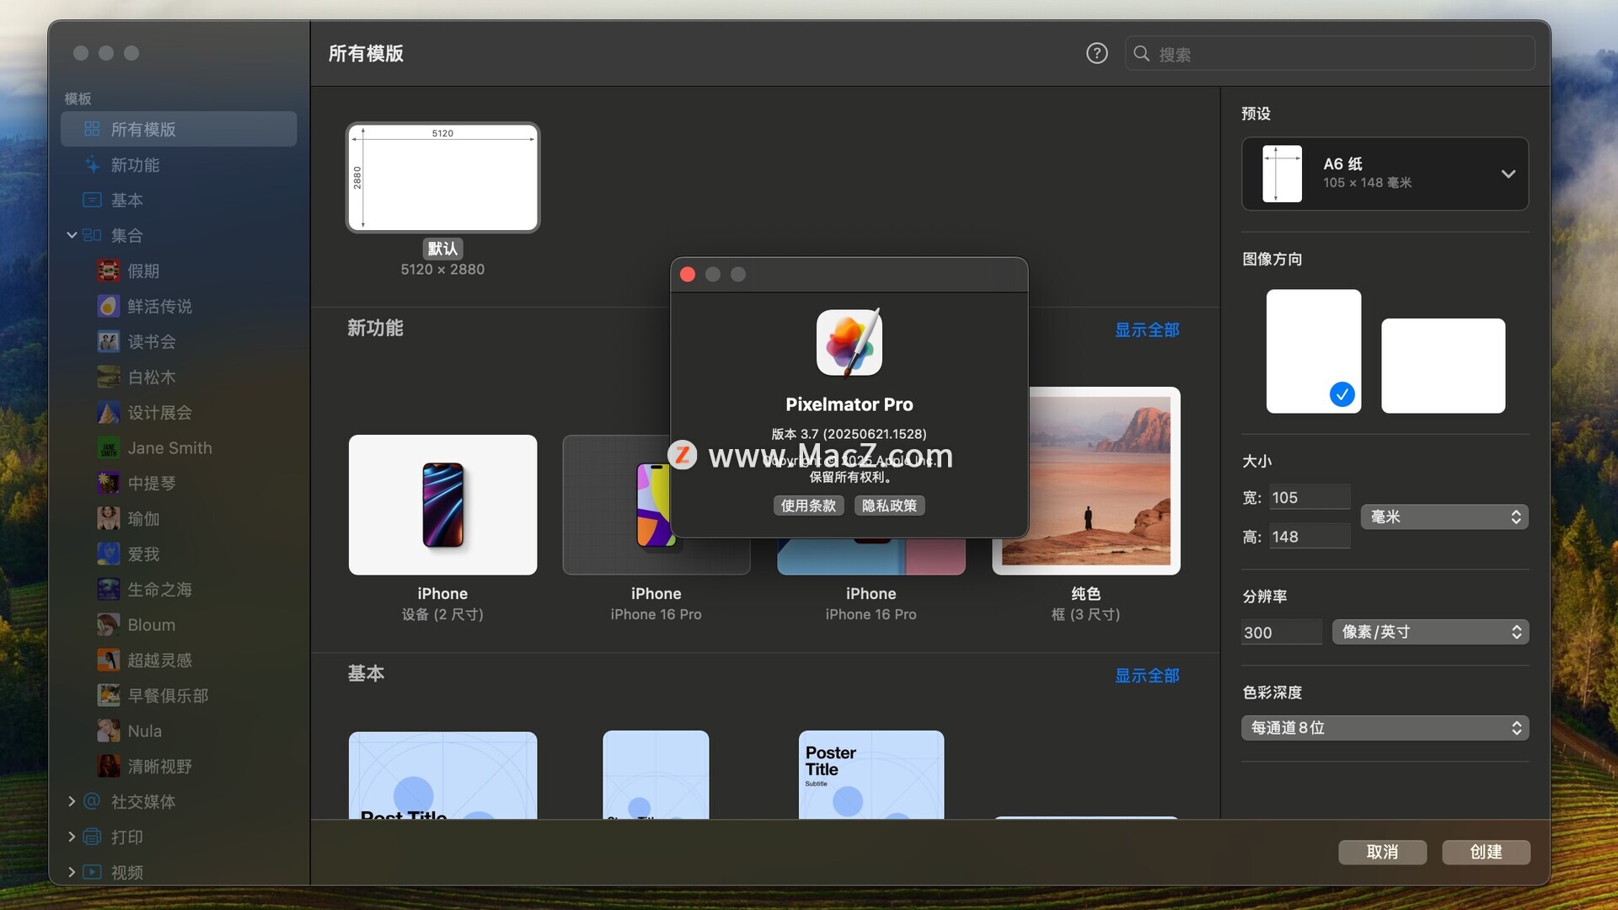Click the 宽 width field

(1310, 497)
